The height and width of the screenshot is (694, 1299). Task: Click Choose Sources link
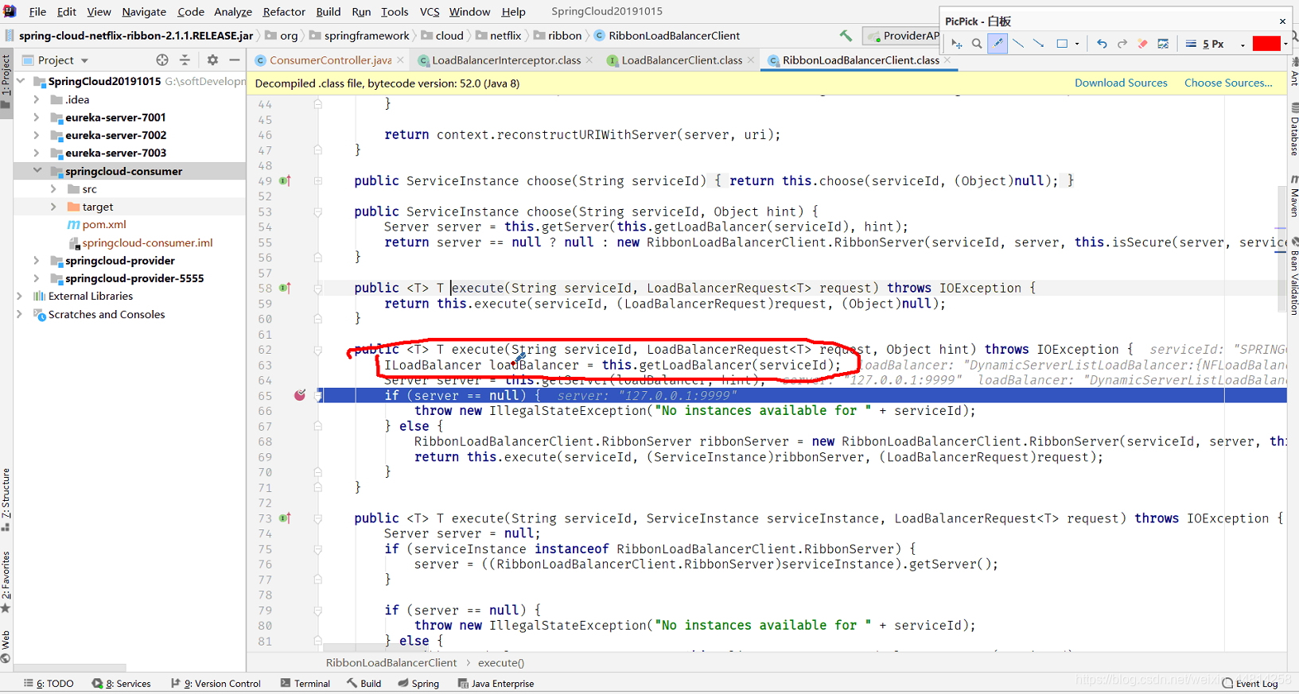1228,83
